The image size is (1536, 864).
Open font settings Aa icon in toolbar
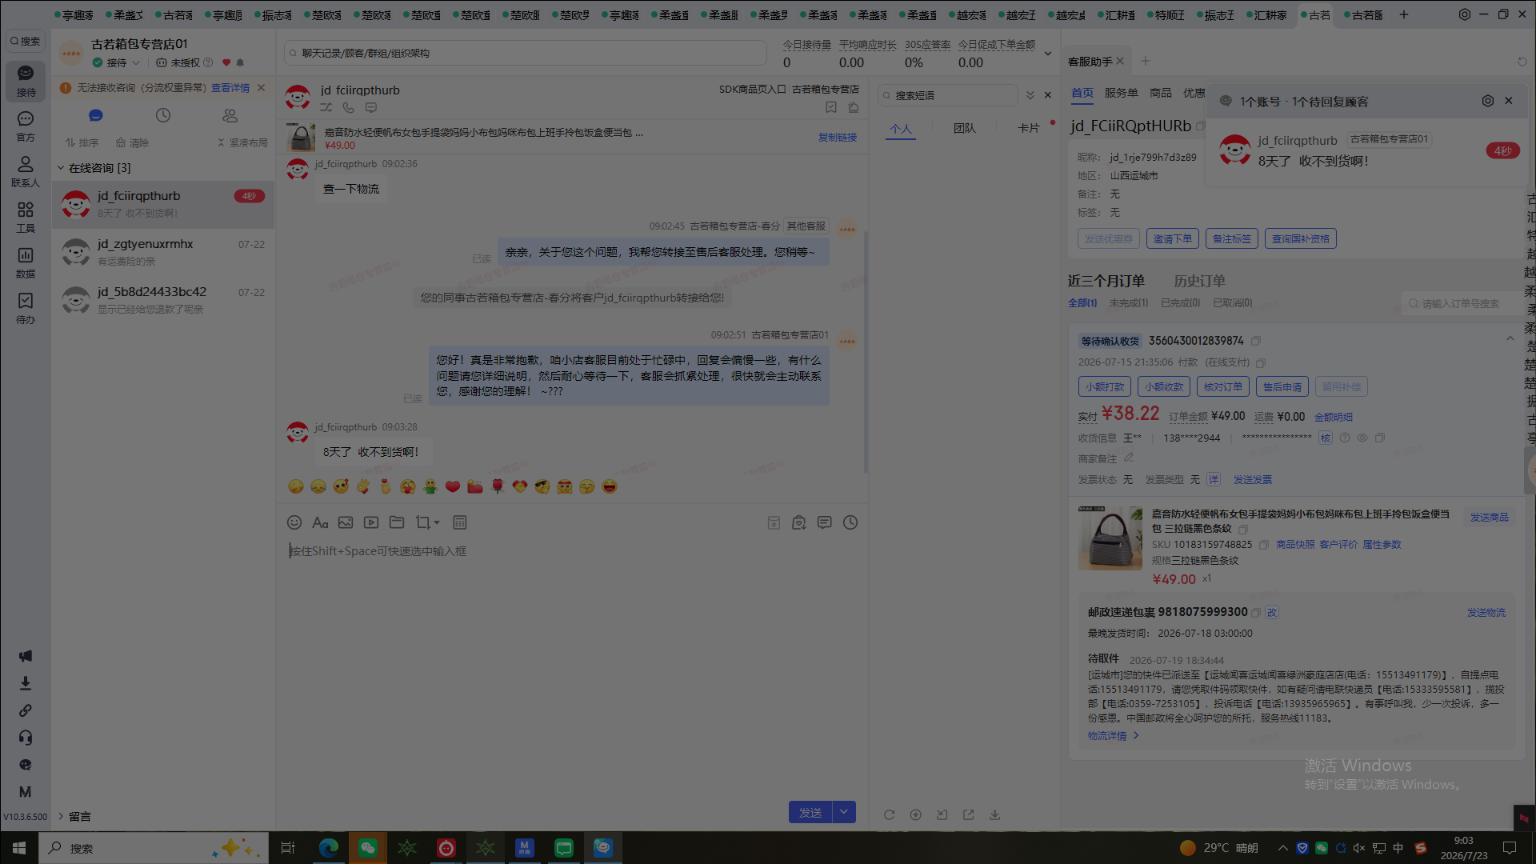(x=320, y=522)
